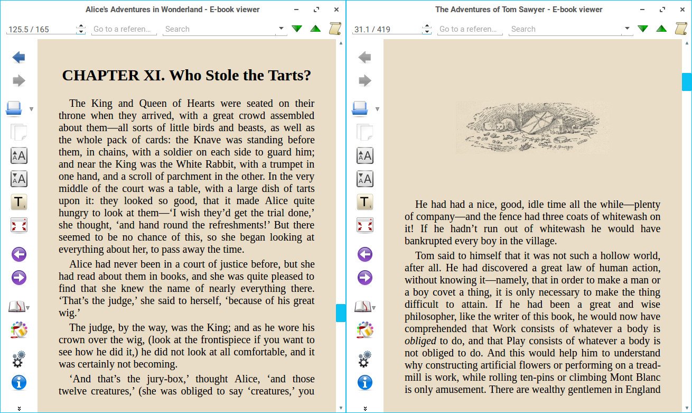Open the dictionary book icon in Alice window
The image size is (692, 413).
[x=16, y=307]
